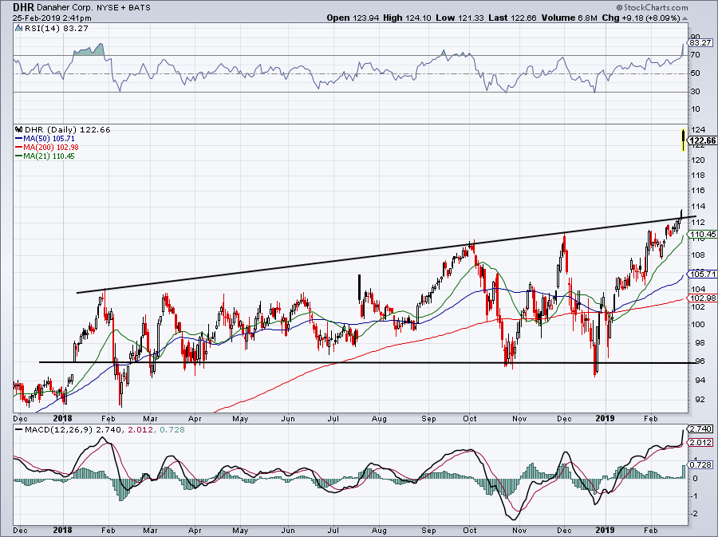Click the boxed 0.728 histogram tag on right axis
The width and height of the screenshot is (718, 537).
[x=700, y=464]
